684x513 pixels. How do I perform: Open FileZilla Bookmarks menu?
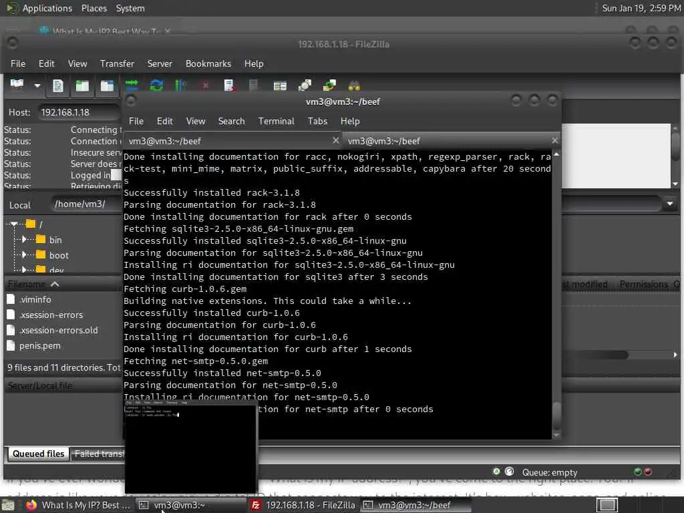pyautogui.click(x=208, y=63)
